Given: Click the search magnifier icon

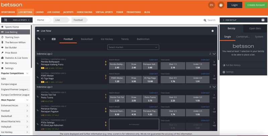Looking at the screenshot, I should (205, 20).
